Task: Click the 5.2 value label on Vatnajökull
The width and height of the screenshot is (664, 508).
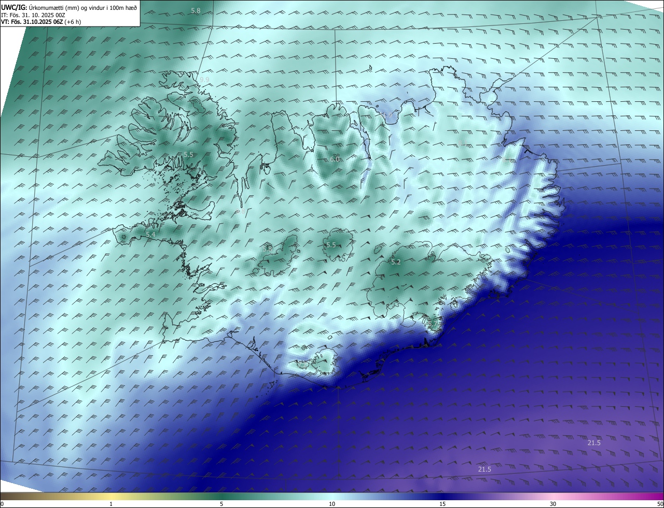Action: click(396, 262)
